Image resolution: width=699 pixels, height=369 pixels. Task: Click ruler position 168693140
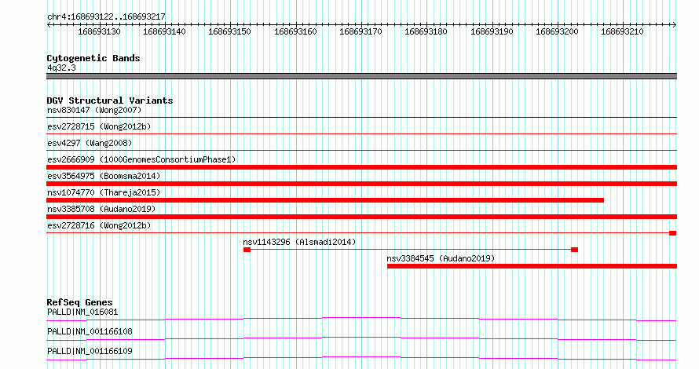tap(164, 31)
